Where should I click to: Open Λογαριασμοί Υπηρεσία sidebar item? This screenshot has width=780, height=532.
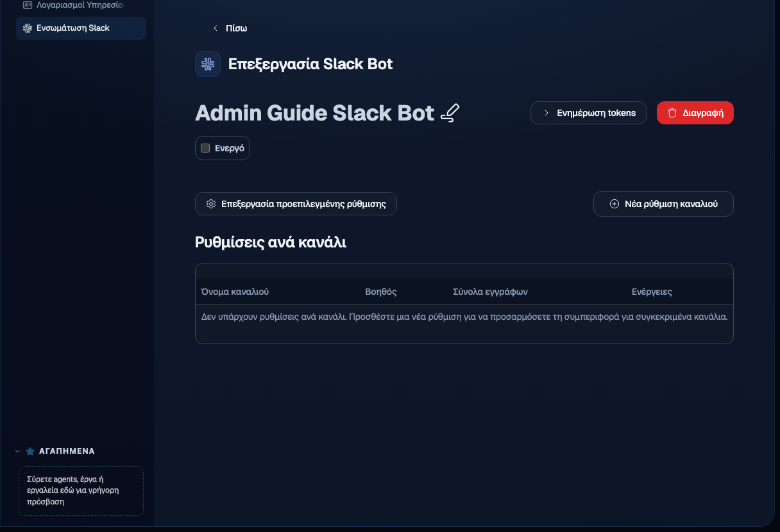[81, 5]
